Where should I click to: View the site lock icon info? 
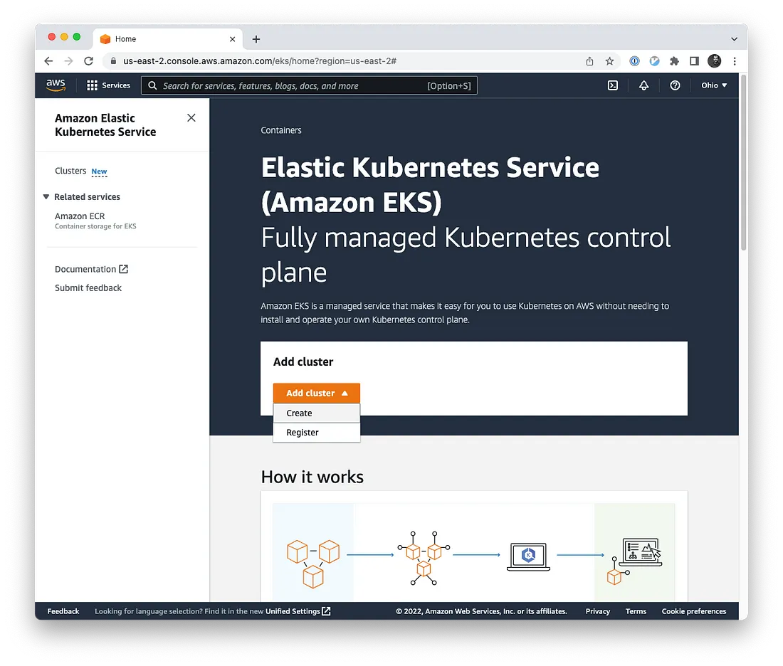113,61
